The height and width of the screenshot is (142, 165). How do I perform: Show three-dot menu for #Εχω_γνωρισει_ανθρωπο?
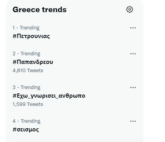point(133,87)
